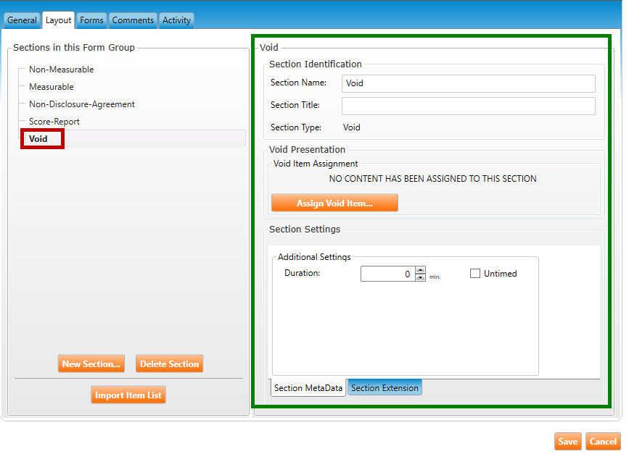
Task: Decrease Duration with down arrow
Action: (x=420, y=277)
